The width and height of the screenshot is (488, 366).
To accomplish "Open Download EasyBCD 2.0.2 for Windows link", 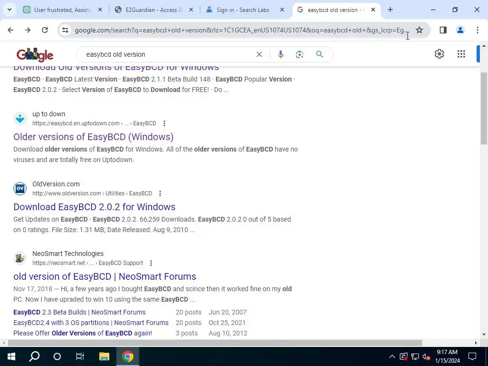I will [x=94, y=207].
